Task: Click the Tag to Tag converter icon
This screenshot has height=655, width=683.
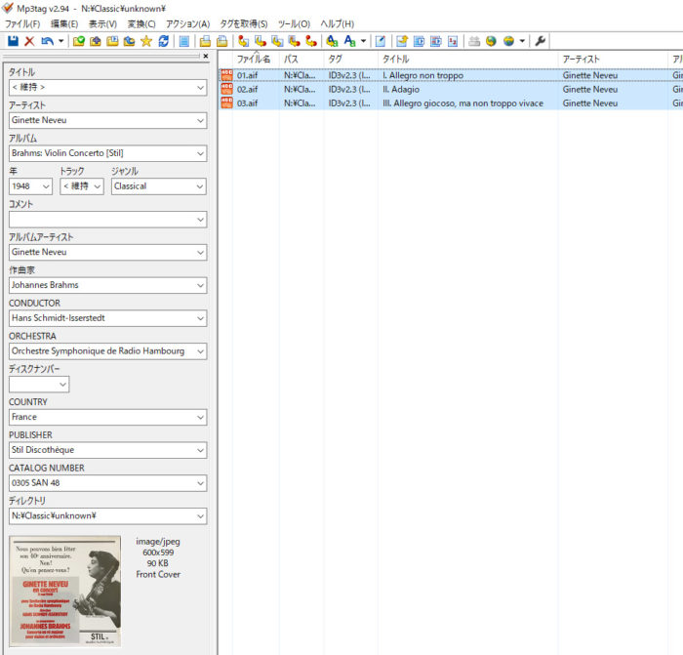Action: pos(311,41)
